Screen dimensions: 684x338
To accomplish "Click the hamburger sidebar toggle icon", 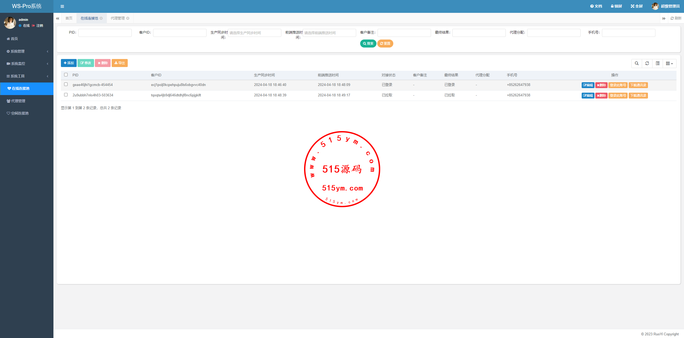I will pos(62,6).
